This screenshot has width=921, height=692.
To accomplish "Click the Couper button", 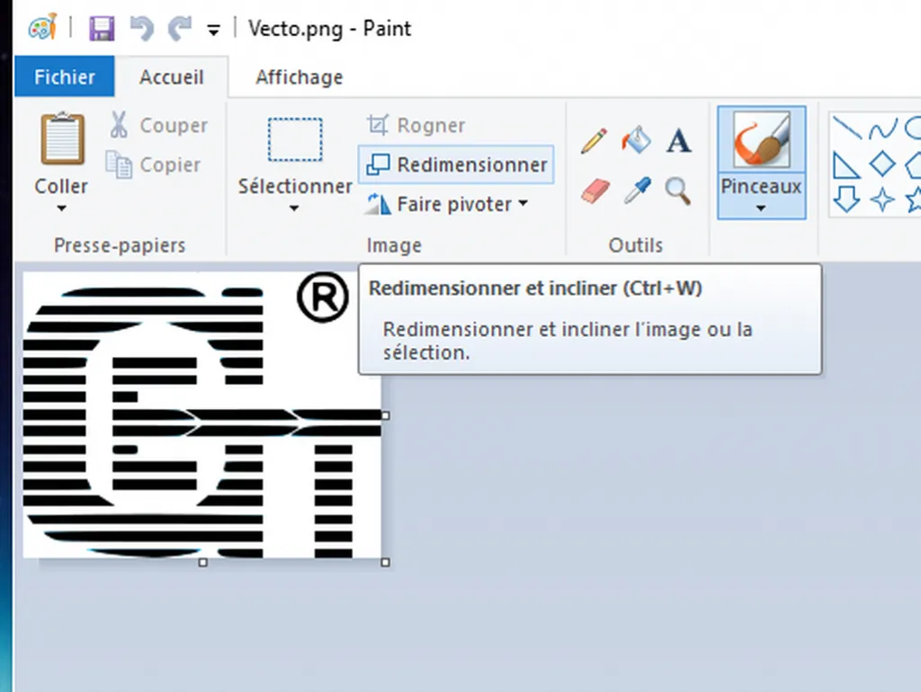I will (x=158, y=125).
